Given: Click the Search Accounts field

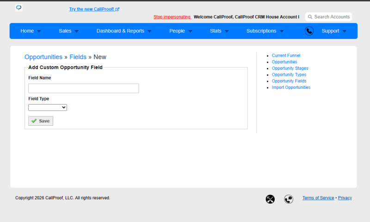Looking at the screenshot, I should tap(328, 17).
